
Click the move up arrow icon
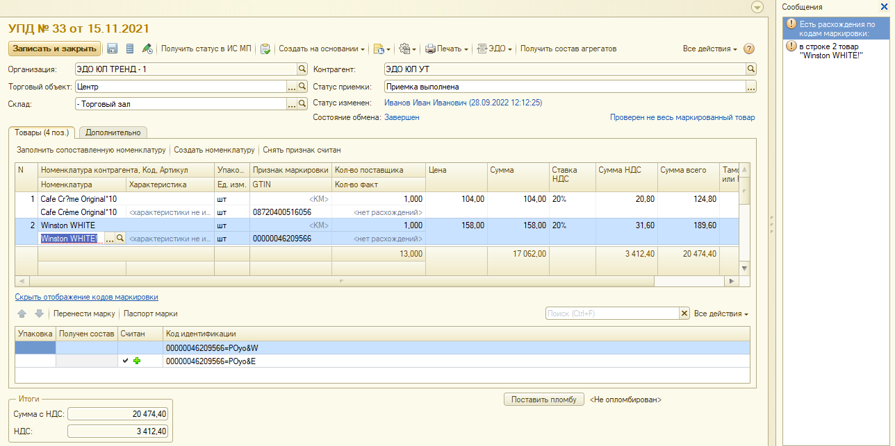click(22, 314)
